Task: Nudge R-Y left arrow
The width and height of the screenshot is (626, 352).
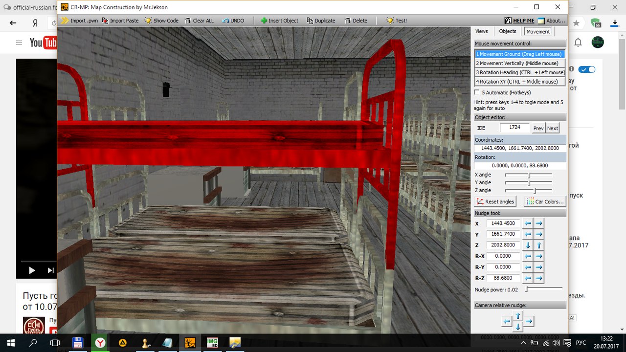Action: click(528, 267)
